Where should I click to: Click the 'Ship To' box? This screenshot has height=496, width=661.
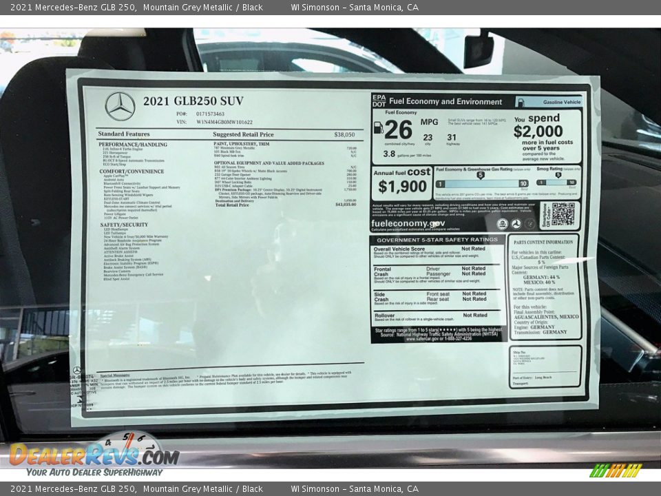click(545, 367)
